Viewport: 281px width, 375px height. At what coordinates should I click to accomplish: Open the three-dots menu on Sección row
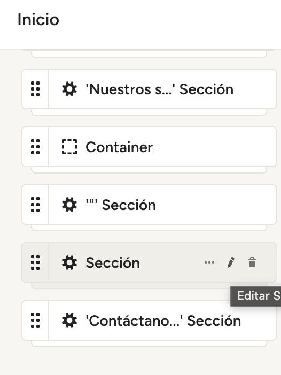click(x=209, y=262)
